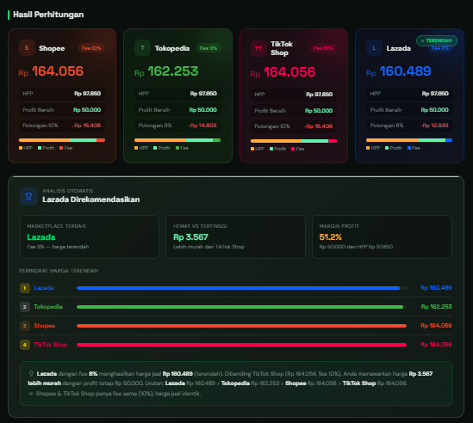
Task: Click the Fee 9% badge on Tokopedia card
Action: click(x=208, y=48)
